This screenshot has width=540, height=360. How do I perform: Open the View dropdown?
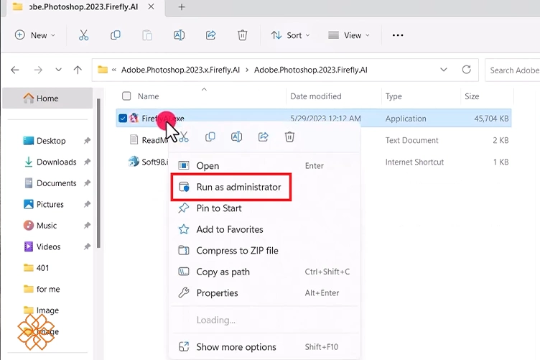pyautogui.click(x=349, y=35)
